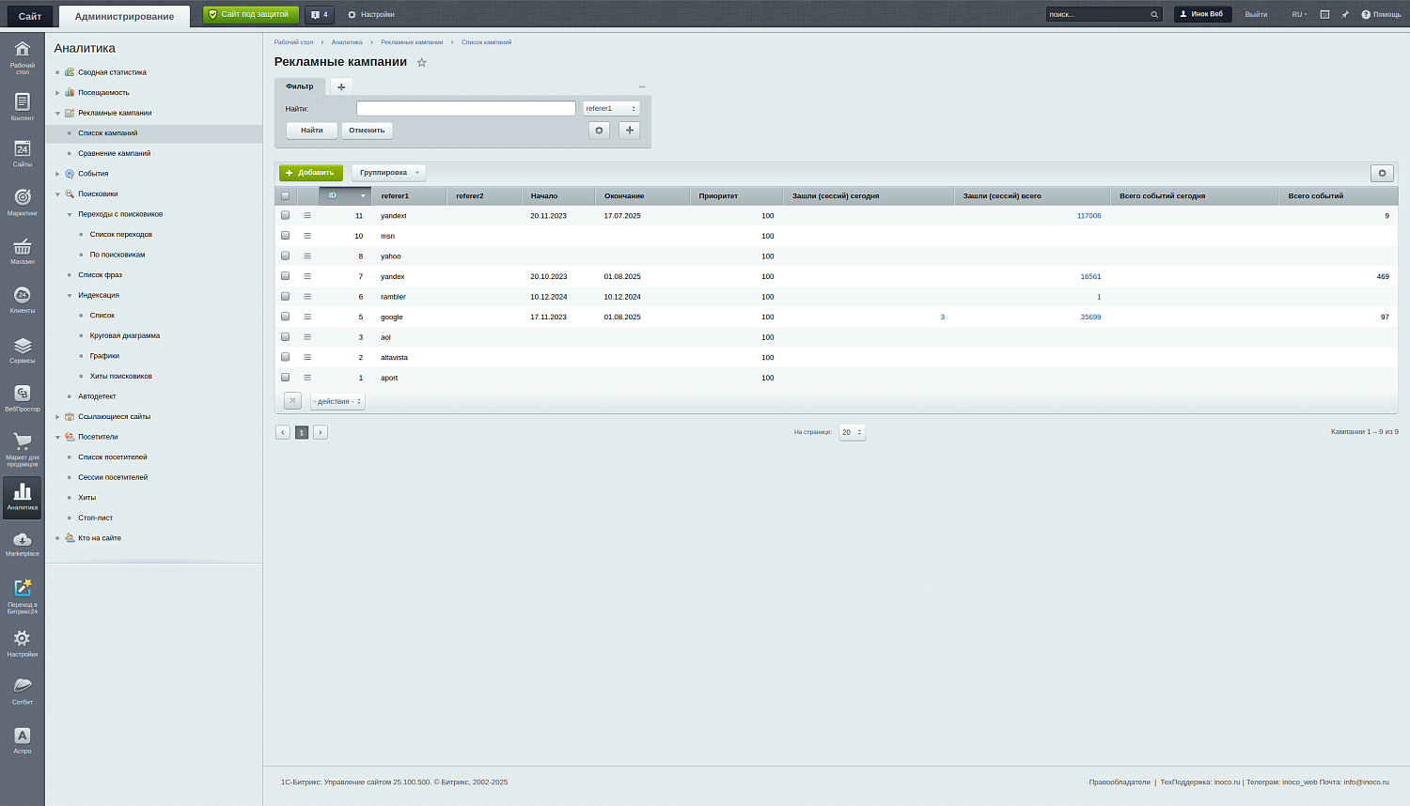Open the referer1 filter field dropdown

point(611,109)
